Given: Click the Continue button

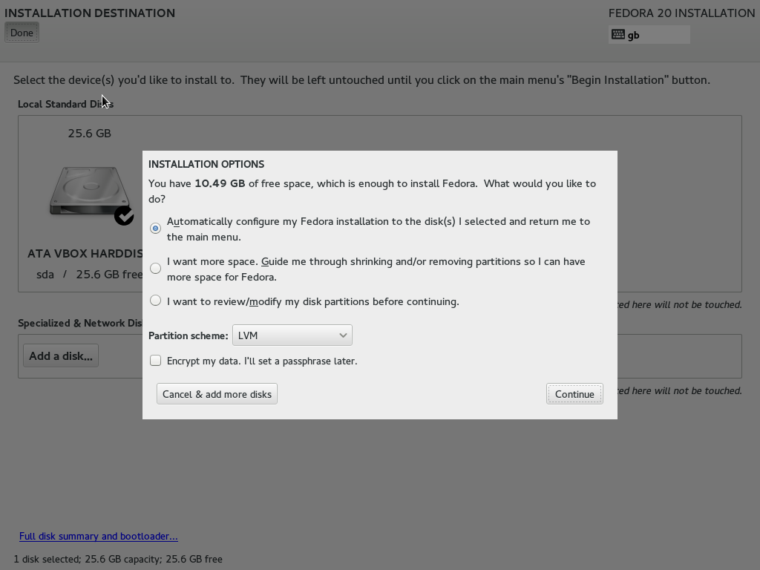Looking at the screenshot, I should pyautogui.click(x=574, y=394).
